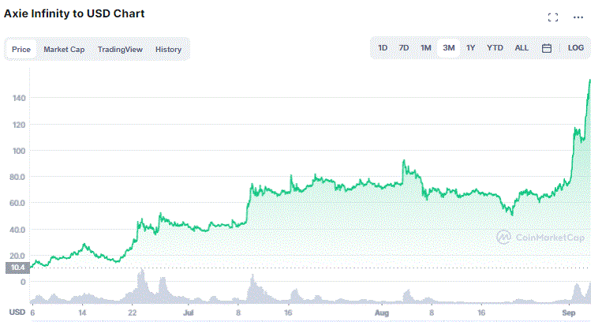Click the Aug x-axis date label
Viewport: 602px width, 322px height.
pos(382,313)
